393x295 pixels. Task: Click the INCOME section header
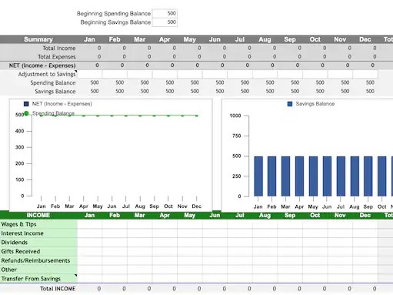click(38, 215)
